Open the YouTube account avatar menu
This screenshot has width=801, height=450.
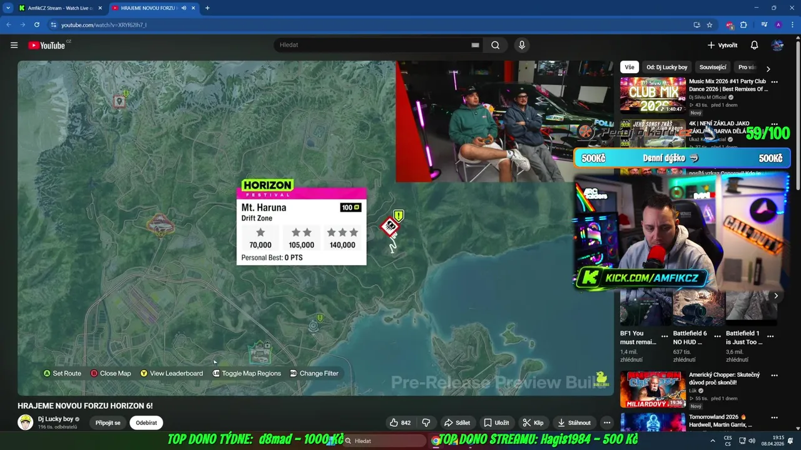(777, 45)
